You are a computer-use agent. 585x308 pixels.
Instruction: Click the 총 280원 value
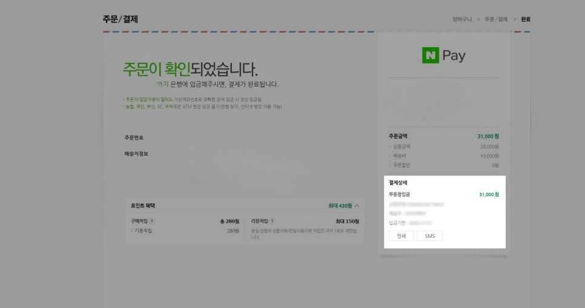click(x=230, y=221)
